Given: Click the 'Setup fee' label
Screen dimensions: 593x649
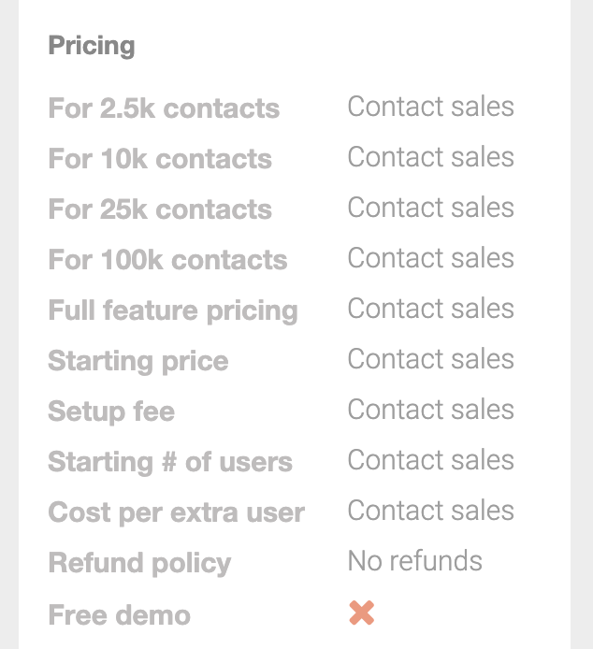Looking at the screenshot, I should tap(111, 411).
